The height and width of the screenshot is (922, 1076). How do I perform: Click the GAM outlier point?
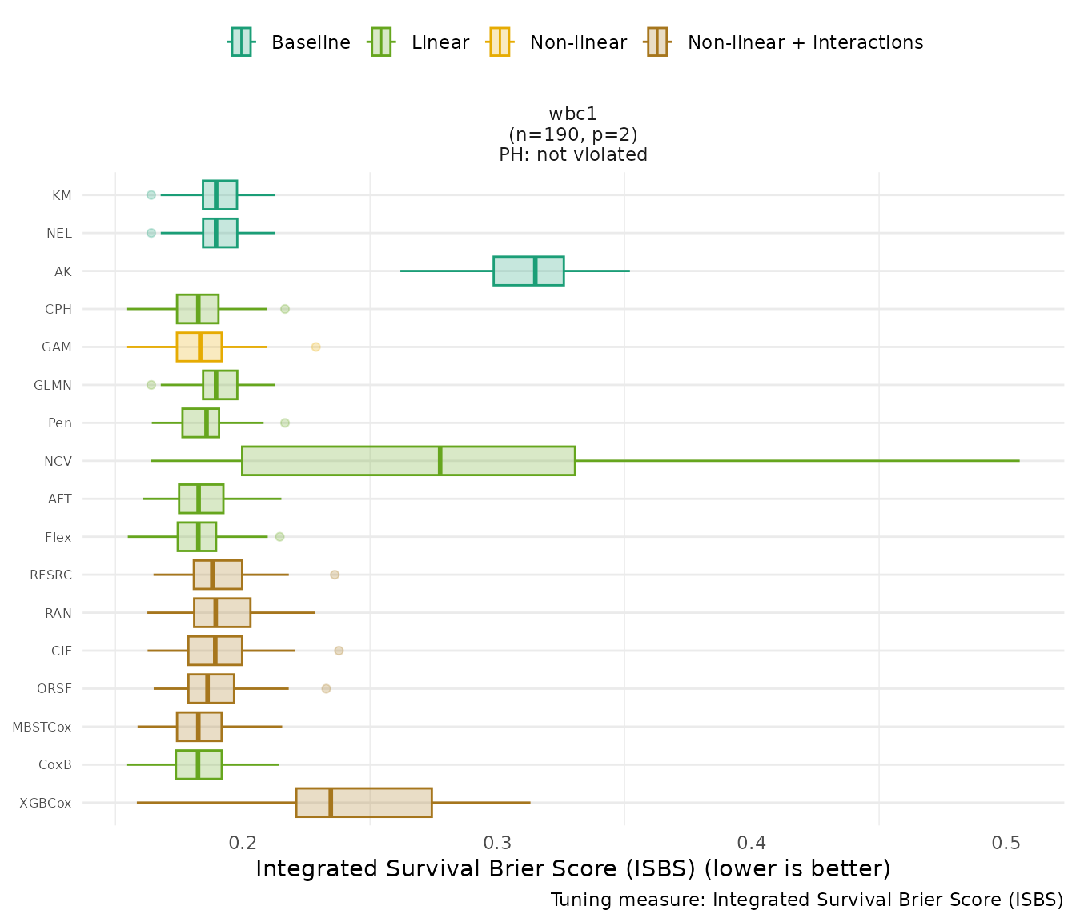(x=315, y=347)
